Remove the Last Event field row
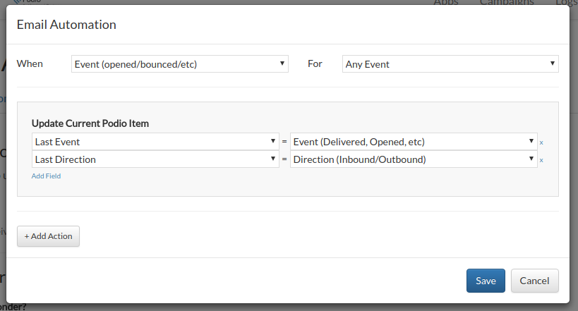Screen dimensions: 578x311 pos(541,142)
